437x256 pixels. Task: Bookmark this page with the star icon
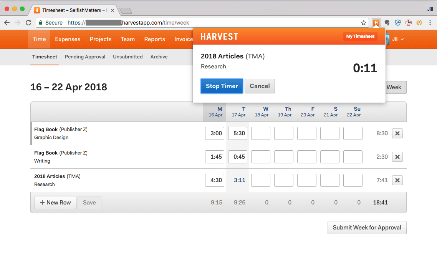pyautogui.click(x=363, y=23)
